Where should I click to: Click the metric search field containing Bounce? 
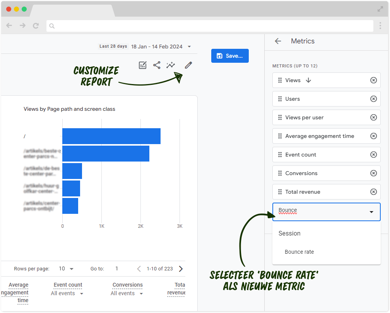(326, 212)
